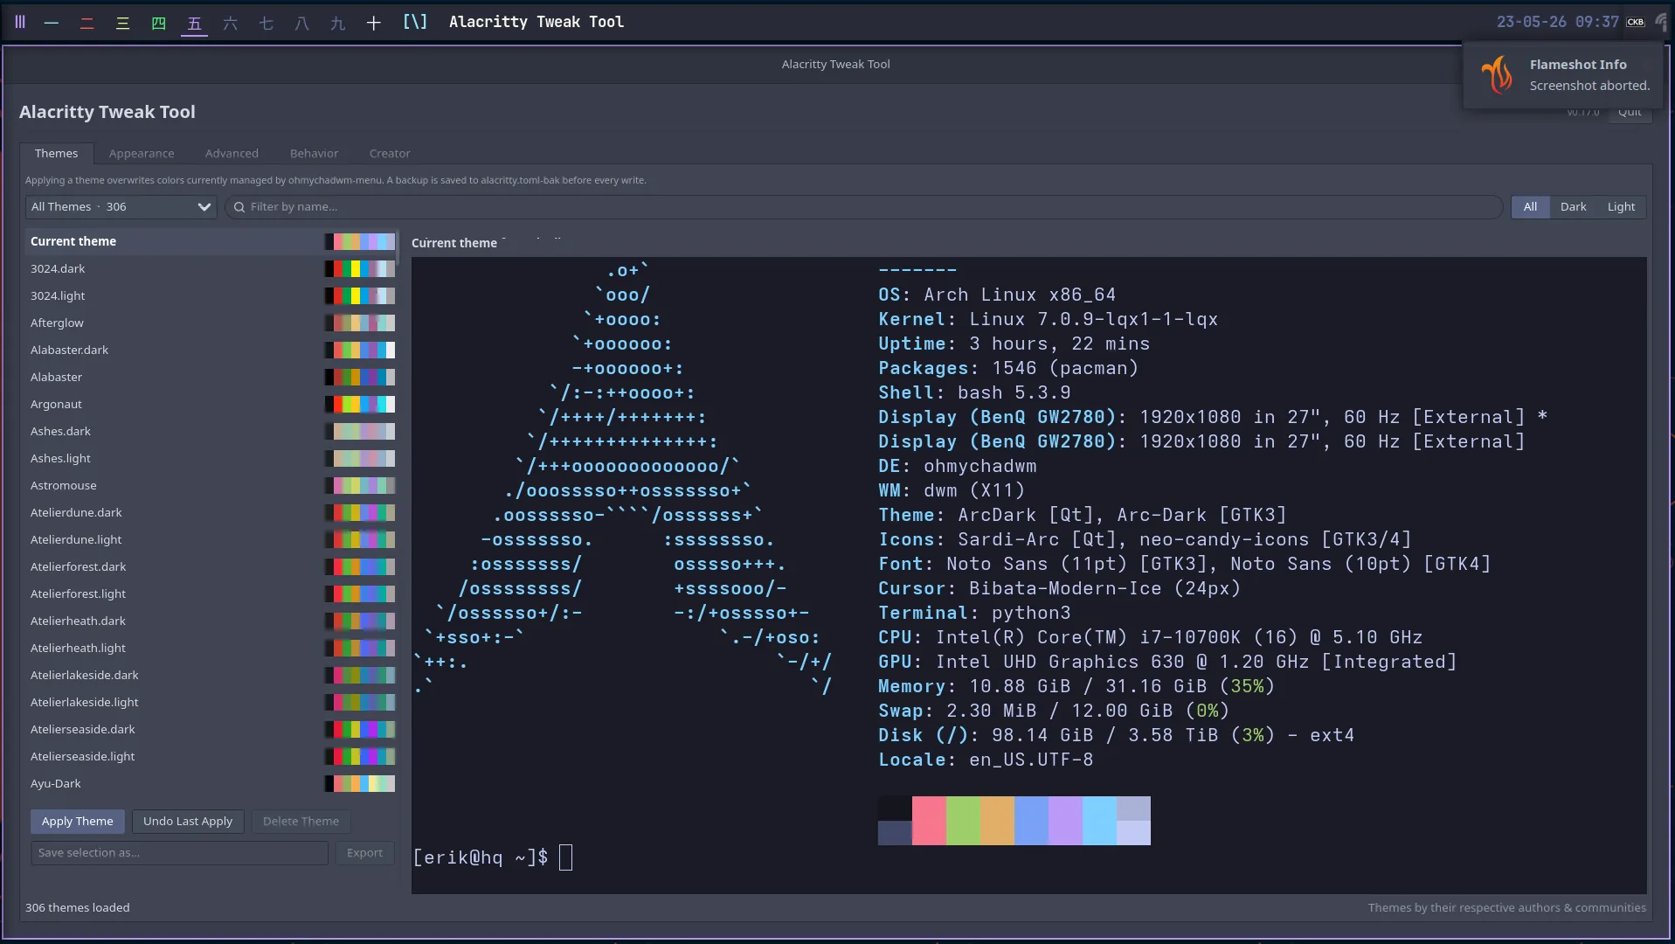
Task: Click the 306 themes loaded status text
Action: (78, 907)
